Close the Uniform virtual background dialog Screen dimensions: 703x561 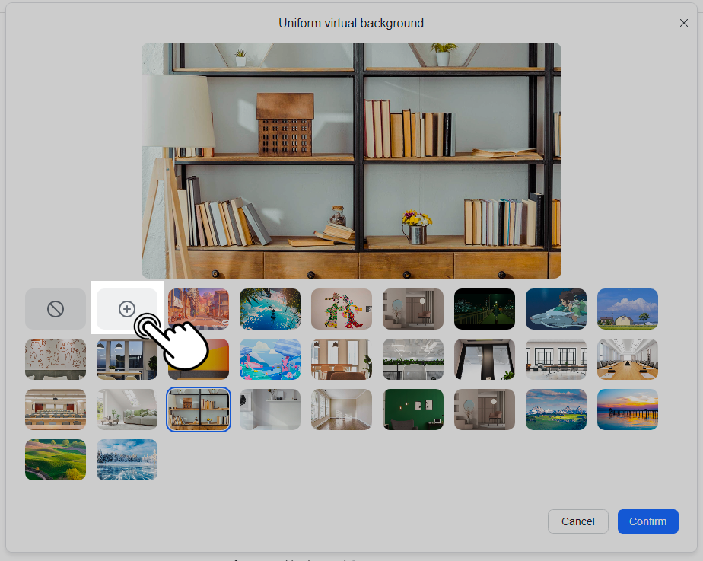(683, 23)
